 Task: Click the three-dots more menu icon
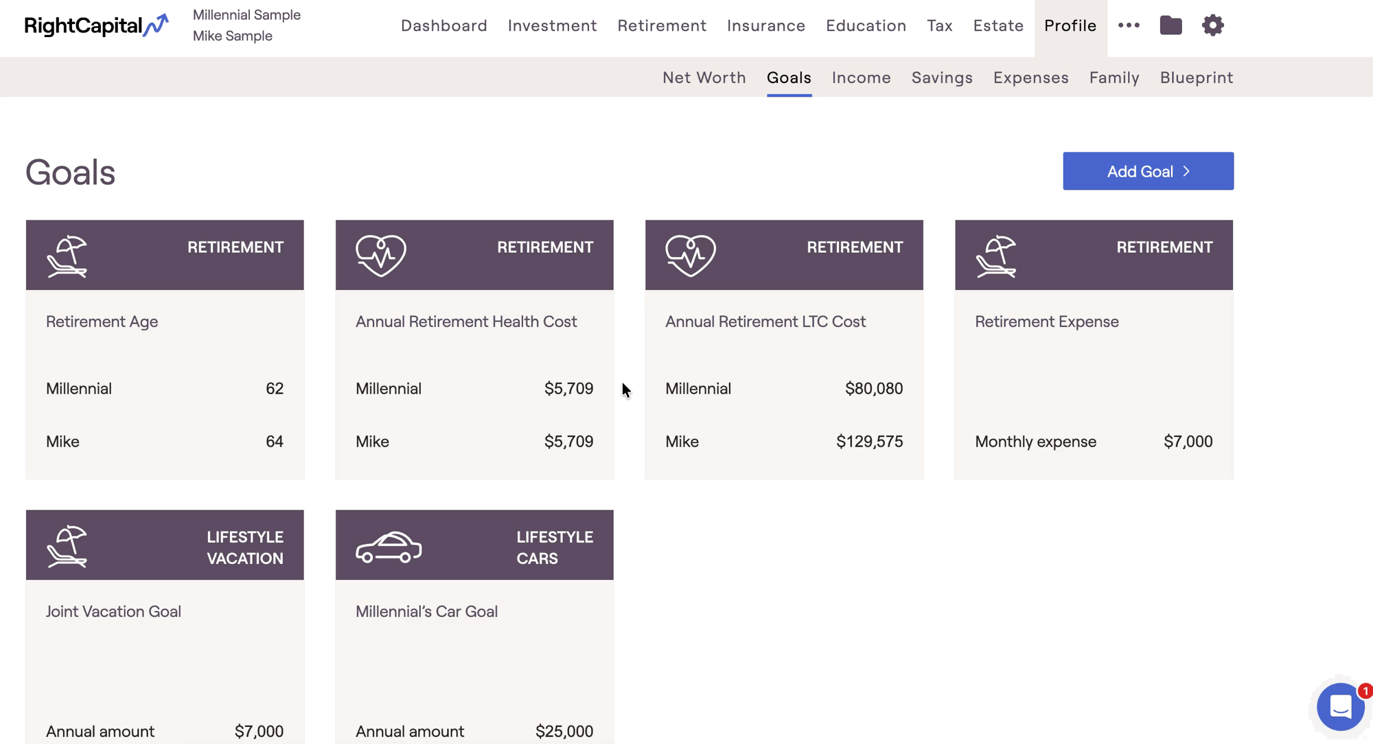[1129, 25]
